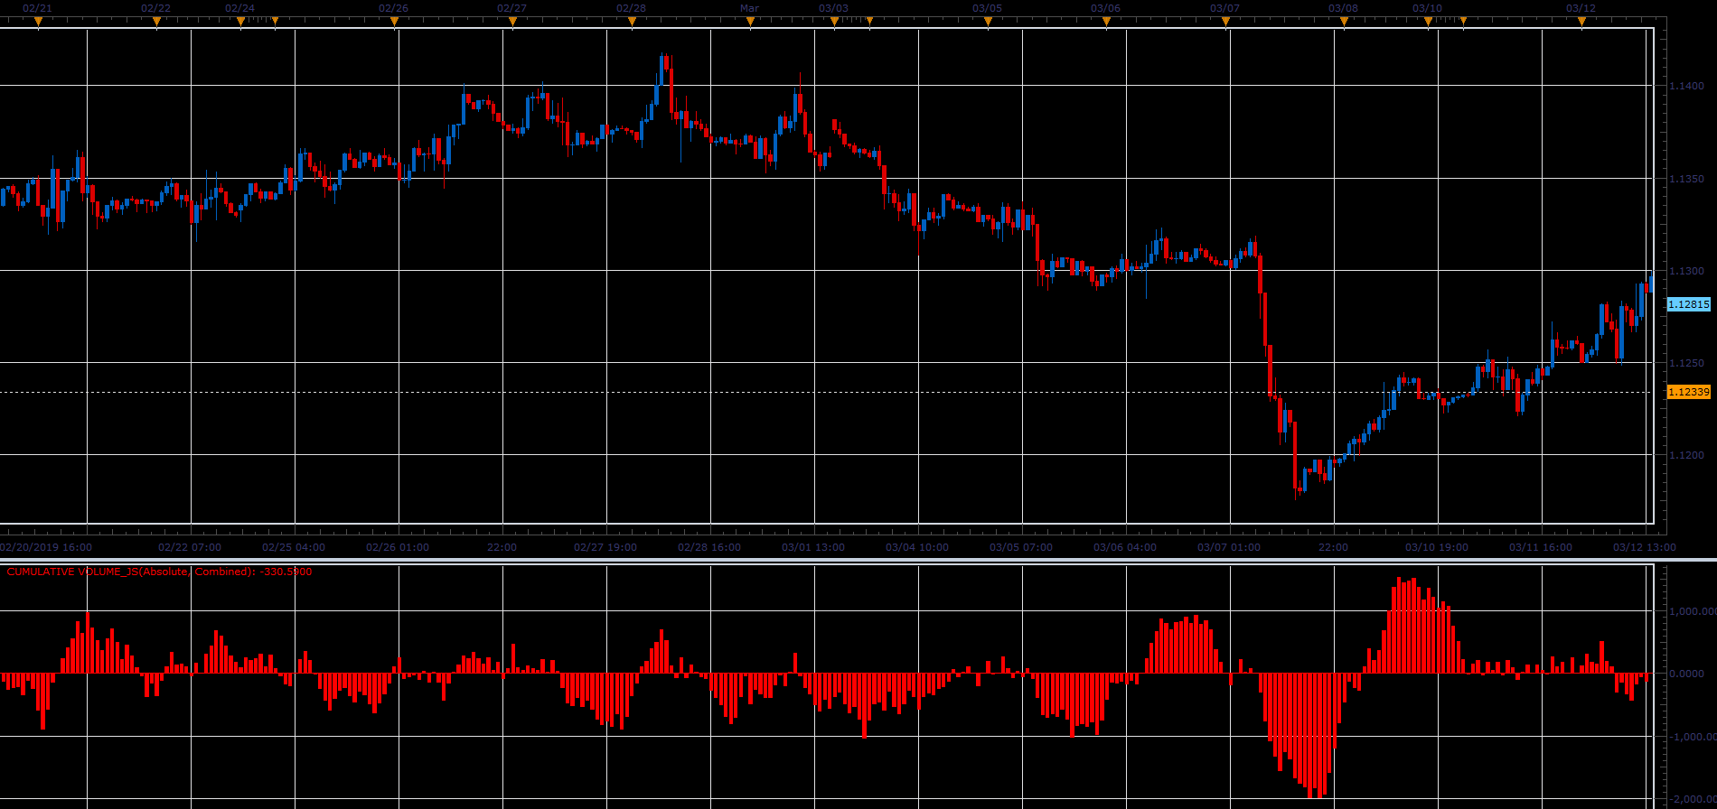Select the Mar month marker triangle
The height and width of the screenshot is (809, 1717).
coord(750,21)
